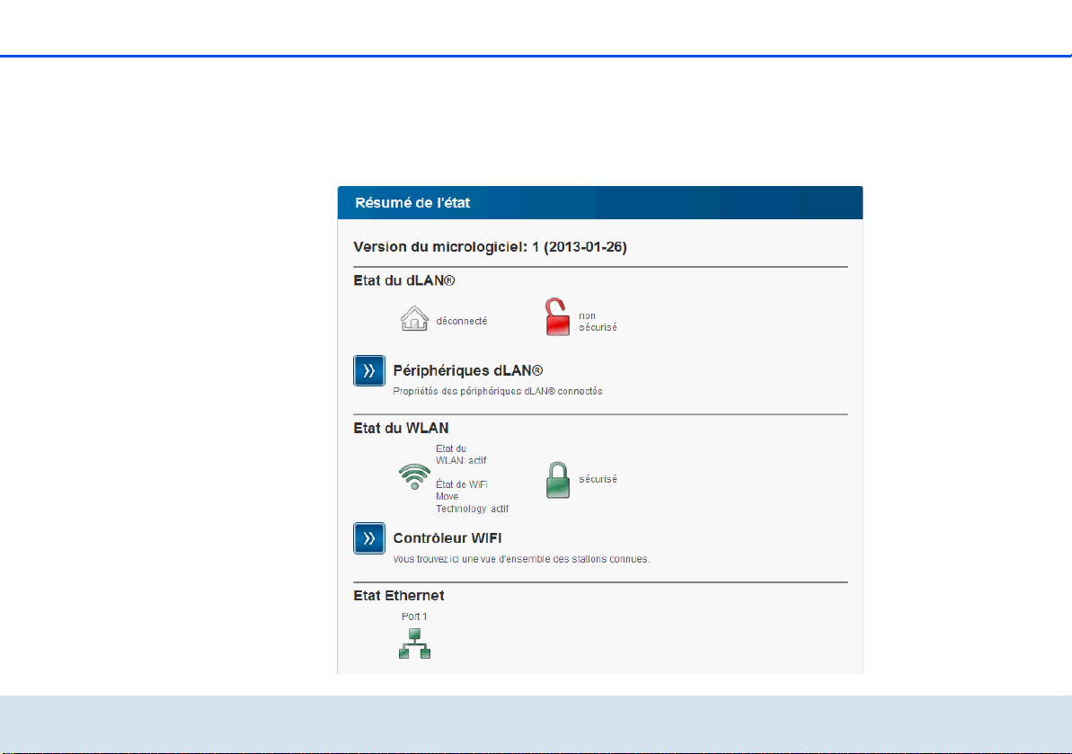
Task: Click the 'Port 1' label
Action: (414, 617)
